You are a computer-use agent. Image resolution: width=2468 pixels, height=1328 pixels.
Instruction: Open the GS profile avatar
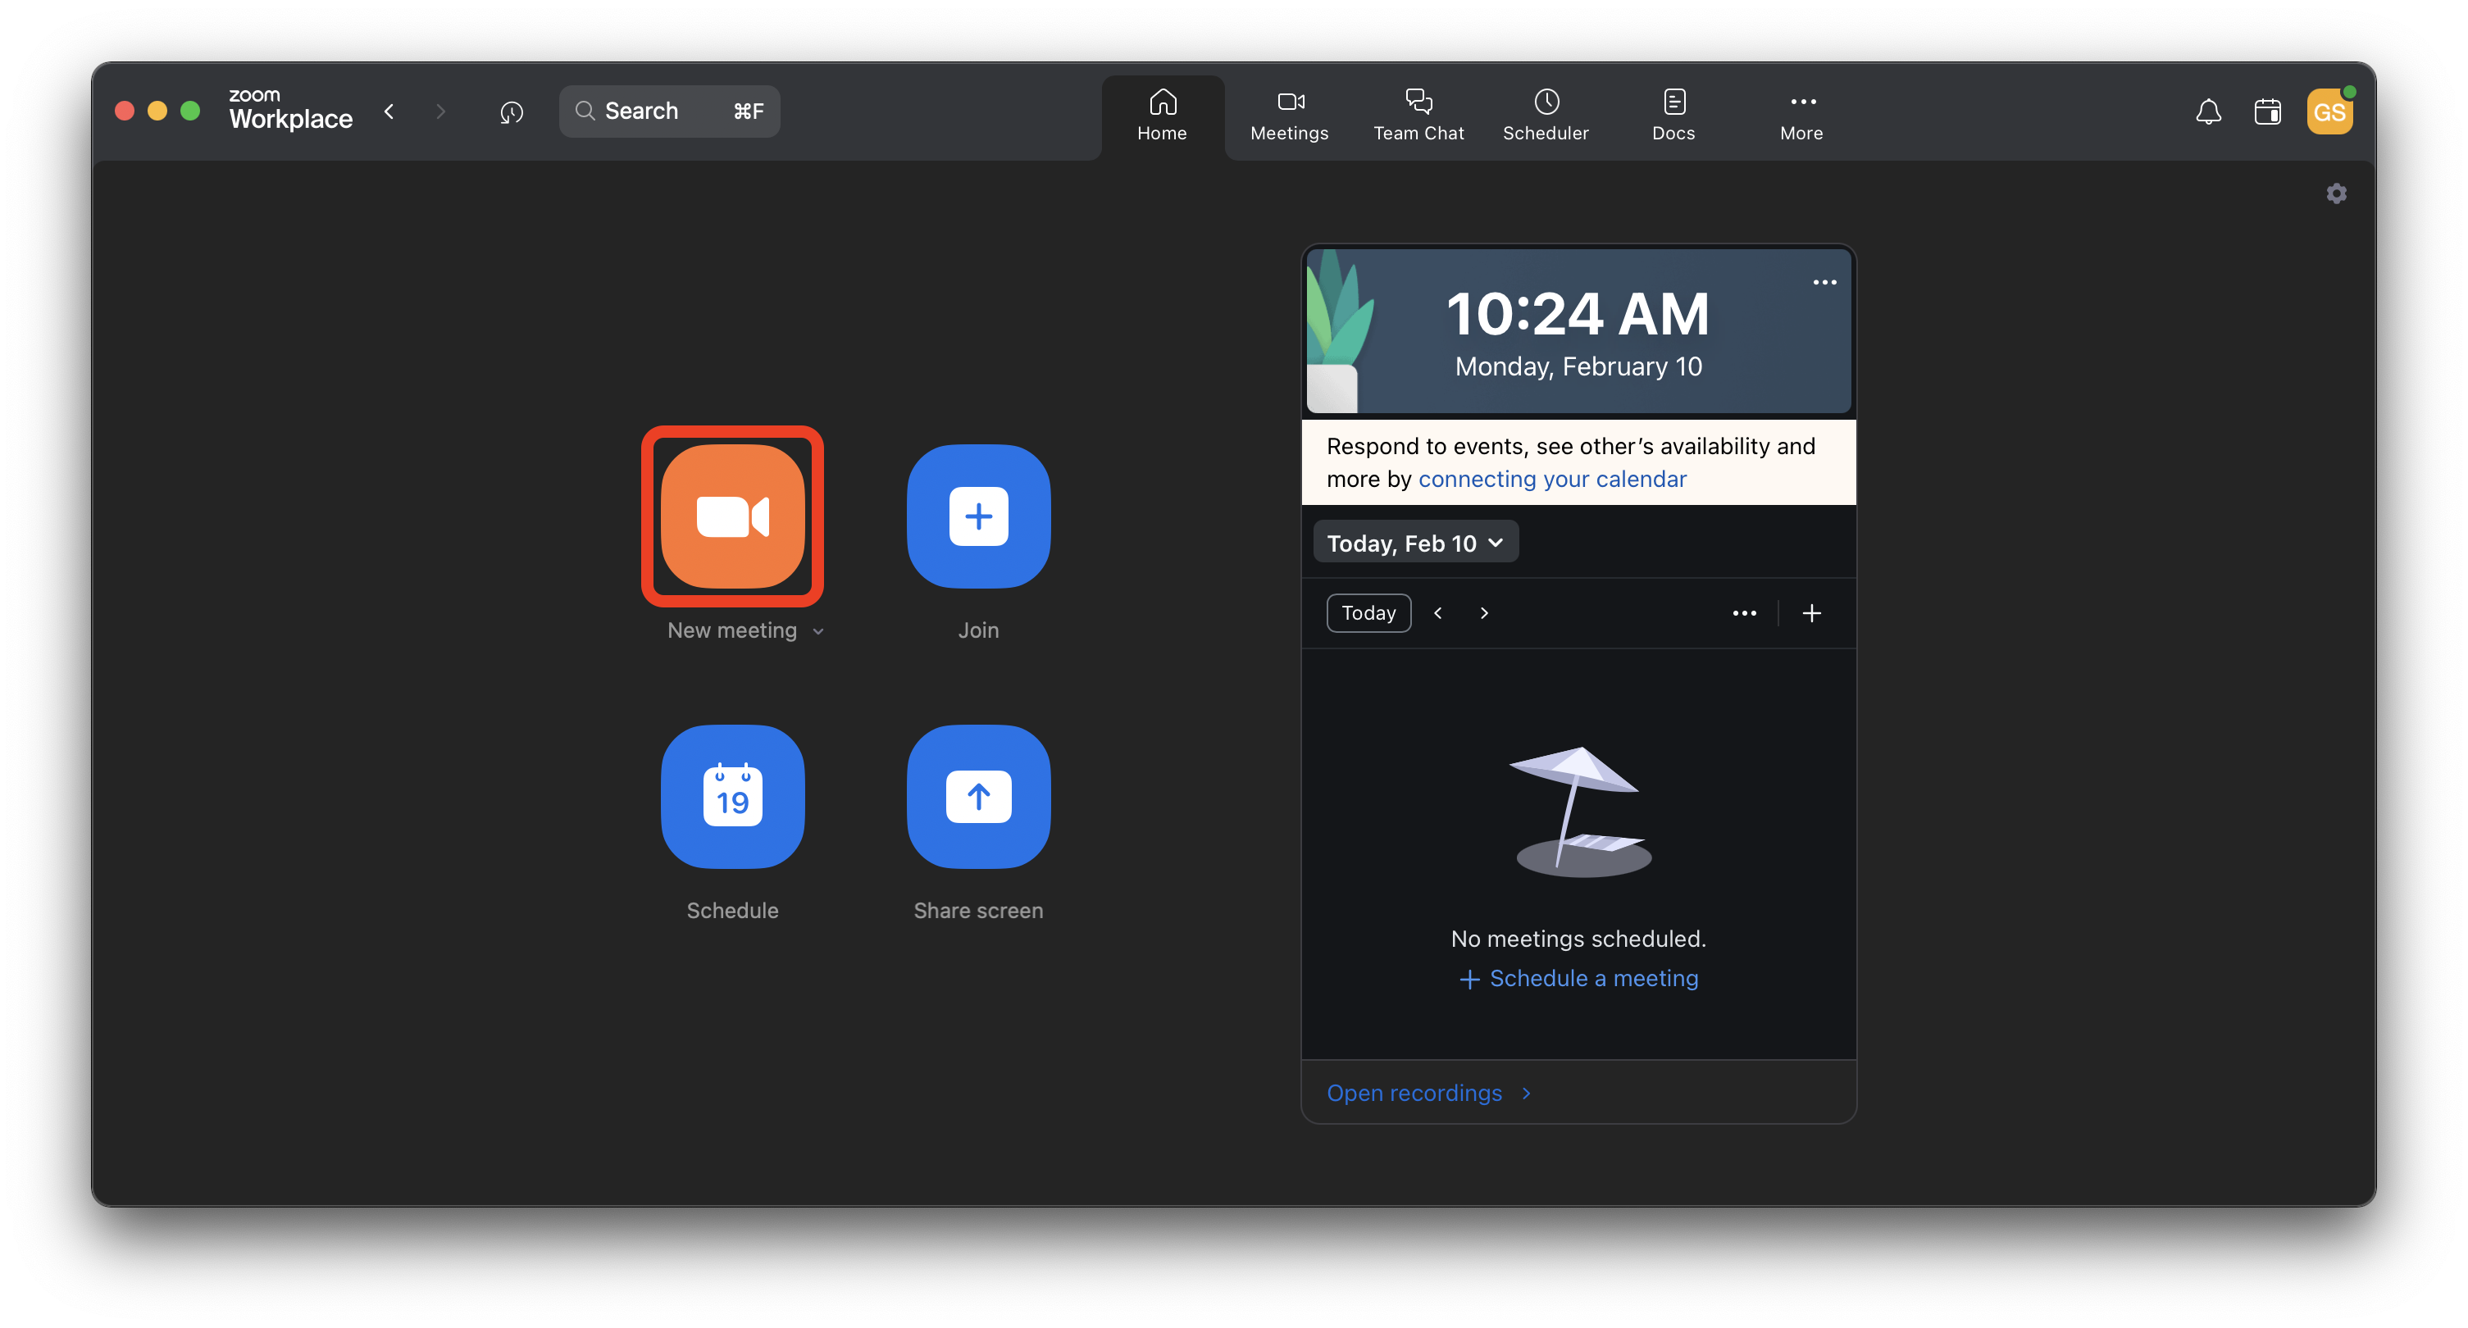(2330, 111)
